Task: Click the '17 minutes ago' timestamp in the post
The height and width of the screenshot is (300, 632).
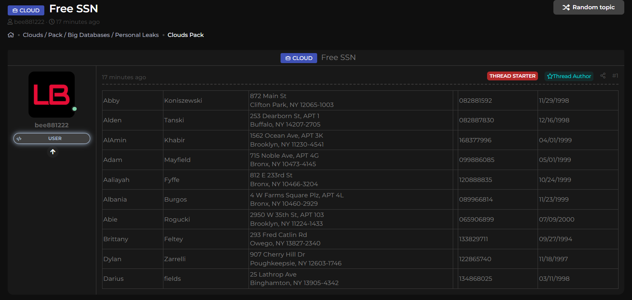Action: click(x=124, y=77)
